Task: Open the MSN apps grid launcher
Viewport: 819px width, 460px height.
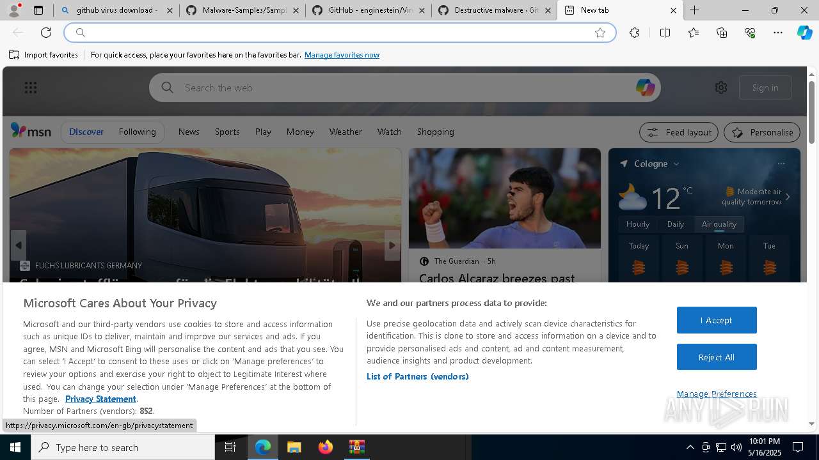Action: [31, 88]
